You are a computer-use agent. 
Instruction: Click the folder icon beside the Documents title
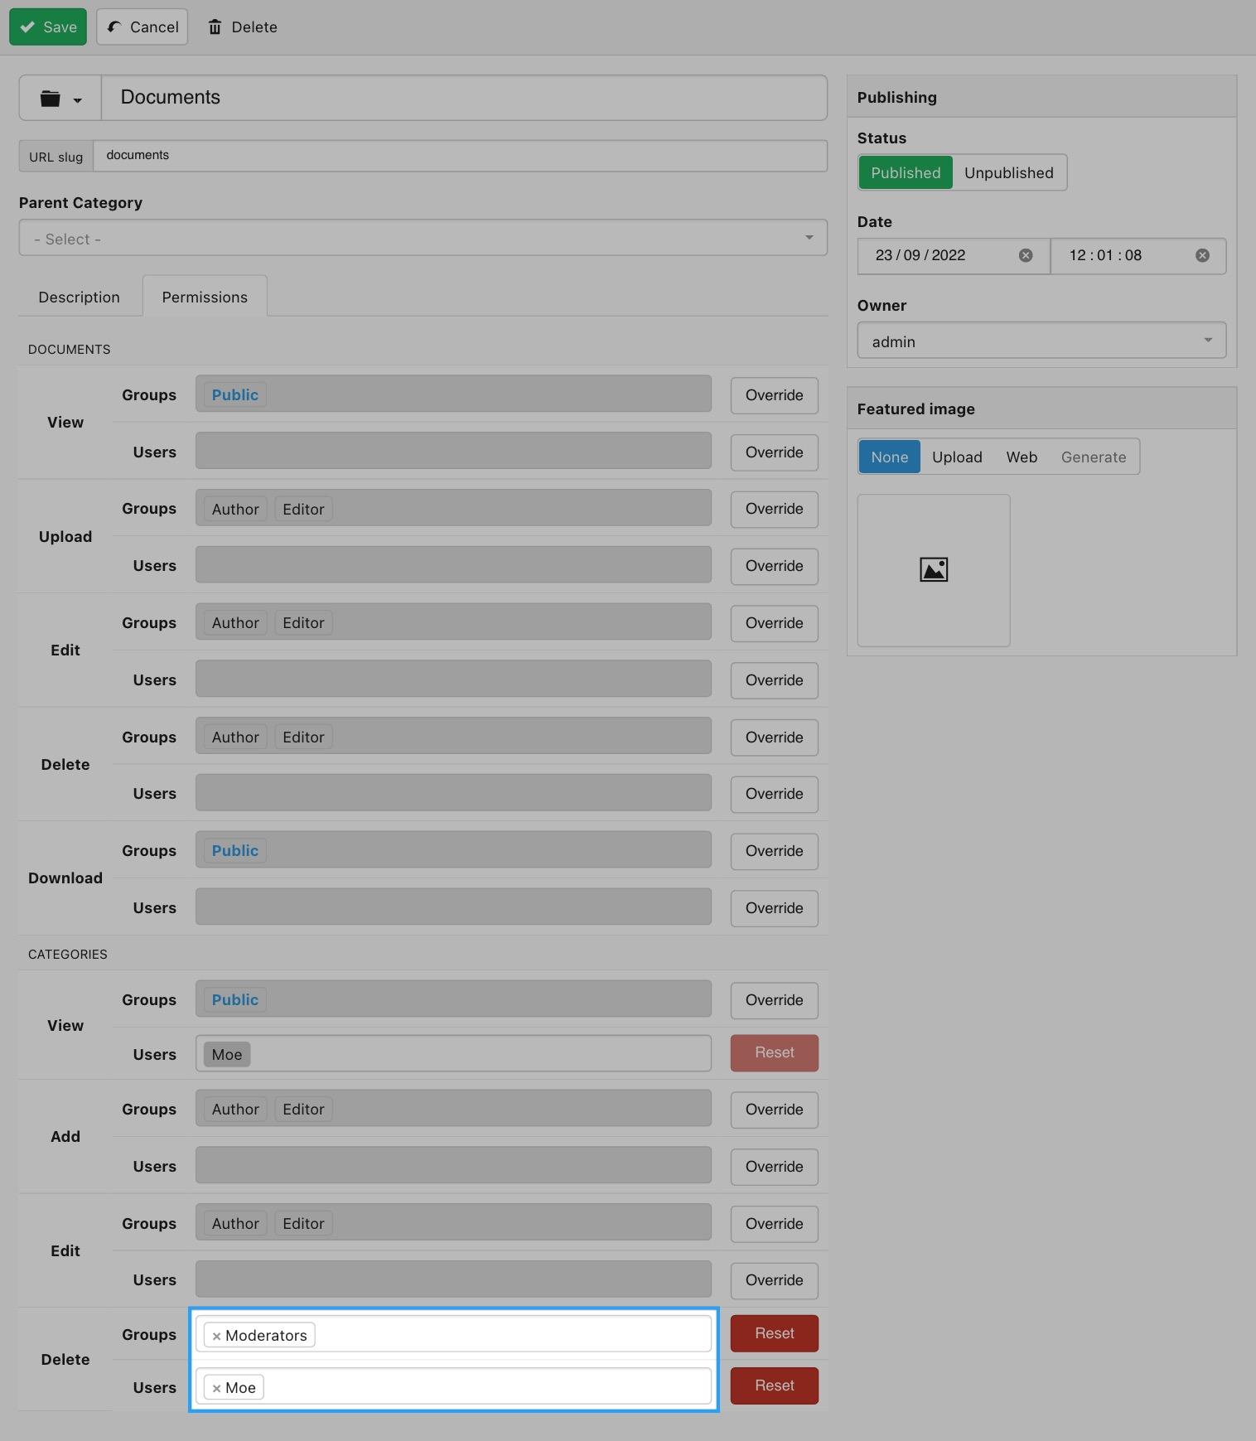51,99
